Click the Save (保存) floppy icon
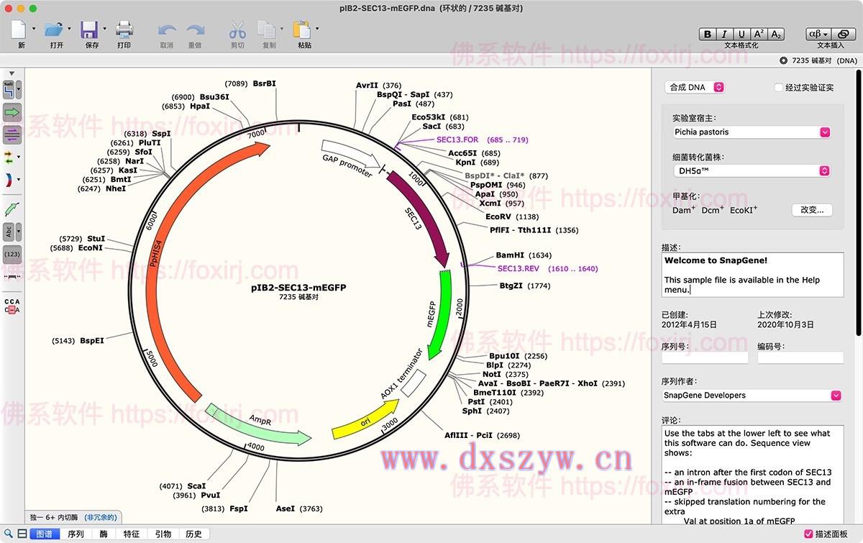This screenshot has width=863, height=543. click(x=90, y=29)
